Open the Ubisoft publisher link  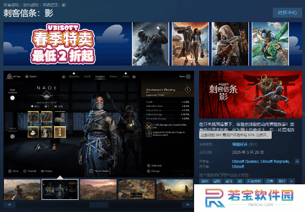pyautogui.click(x=238, y=167)
